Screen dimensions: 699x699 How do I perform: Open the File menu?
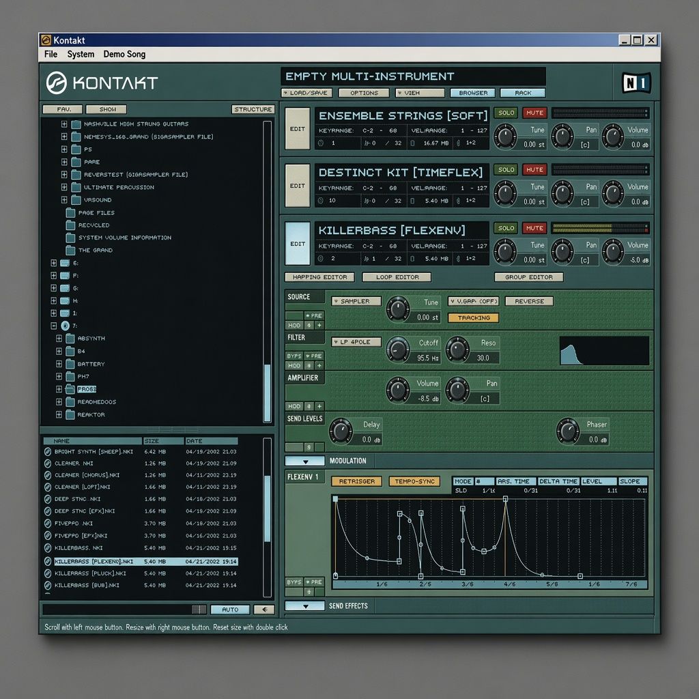pyautogui.click(x=51, y=55)
